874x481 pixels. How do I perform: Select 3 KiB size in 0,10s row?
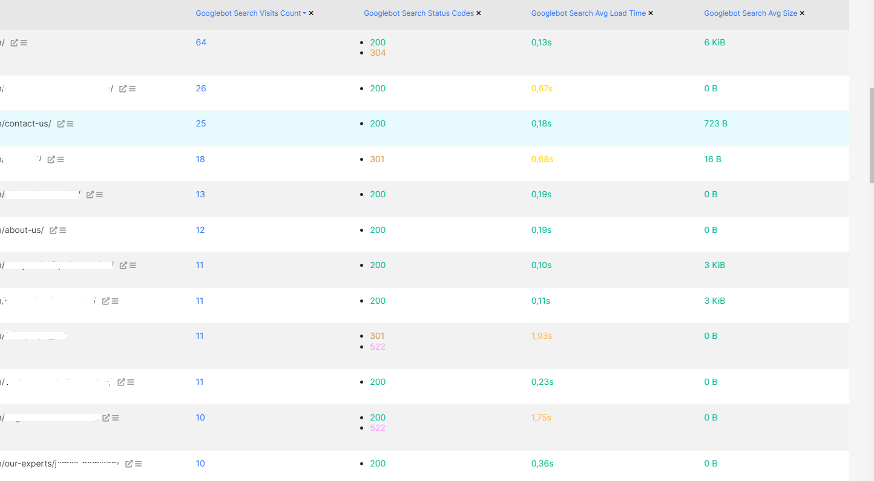[x=715, y=266]
